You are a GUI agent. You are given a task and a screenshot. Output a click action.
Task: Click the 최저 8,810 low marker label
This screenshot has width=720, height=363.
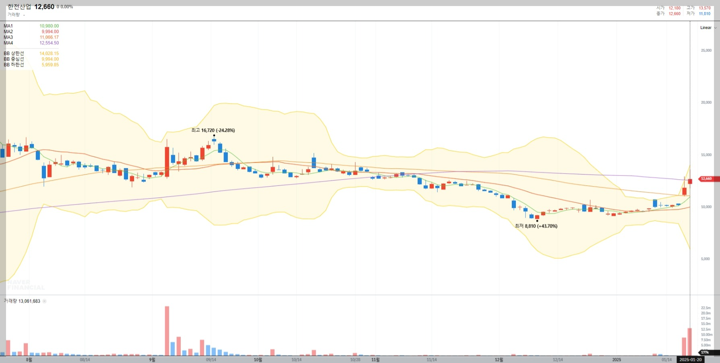pyautogui.click(x=536, y=226)
